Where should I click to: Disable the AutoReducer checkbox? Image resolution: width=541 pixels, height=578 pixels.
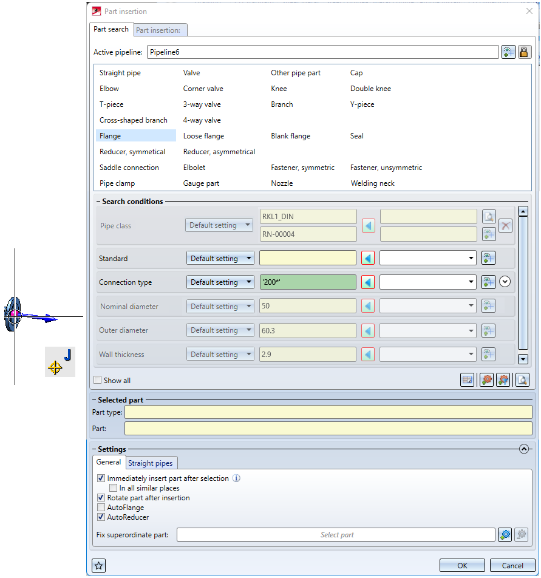101,517
